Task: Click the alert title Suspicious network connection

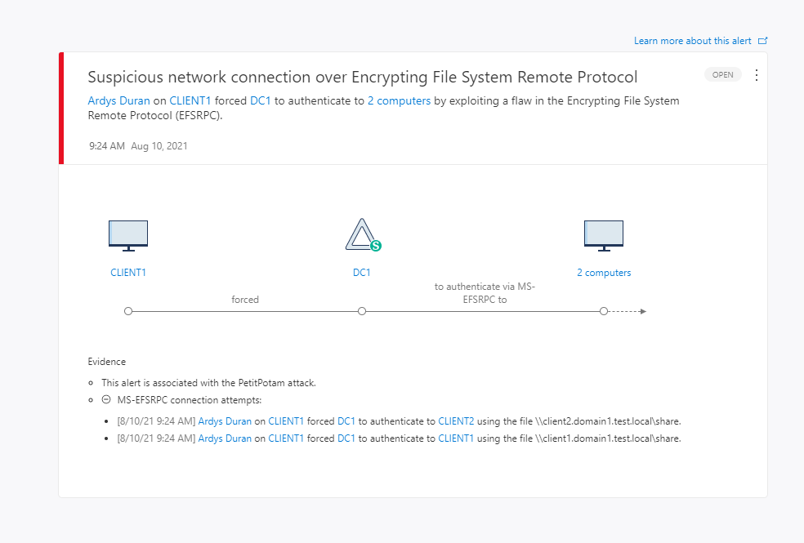Action: (363, 77)
